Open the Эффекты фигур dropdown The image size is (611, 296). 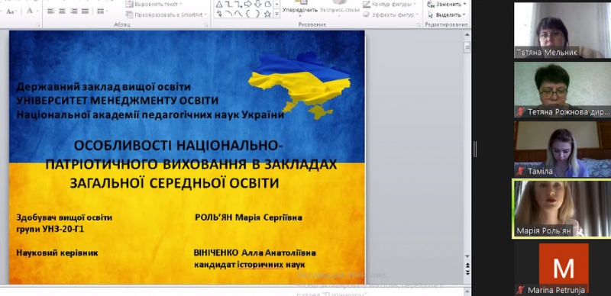390,14
